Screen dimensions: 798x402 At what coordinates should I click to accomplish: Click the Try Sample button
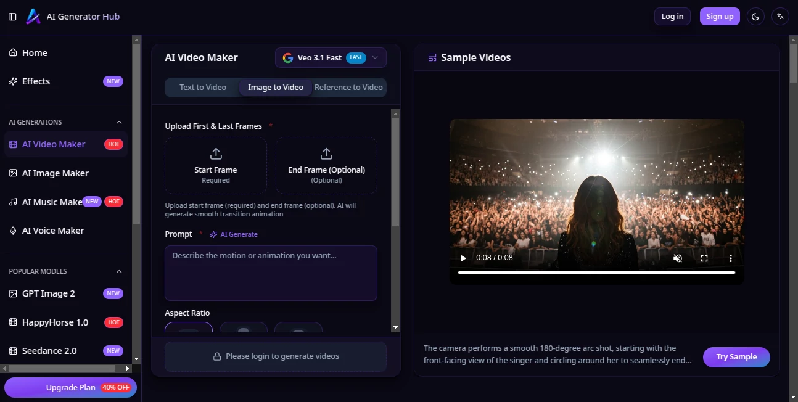click(x=736, y=357)
